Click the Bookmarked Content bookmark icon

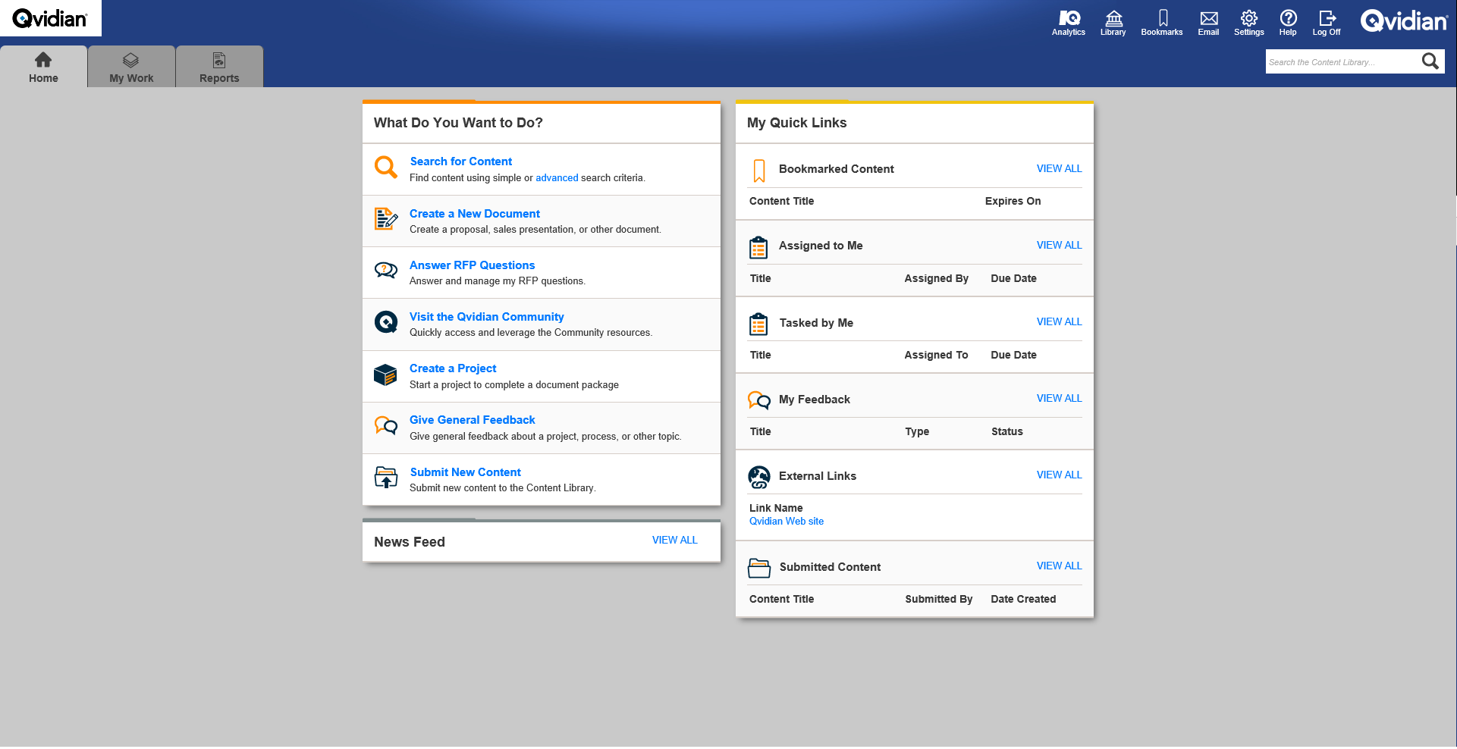[x=759, y=171]
